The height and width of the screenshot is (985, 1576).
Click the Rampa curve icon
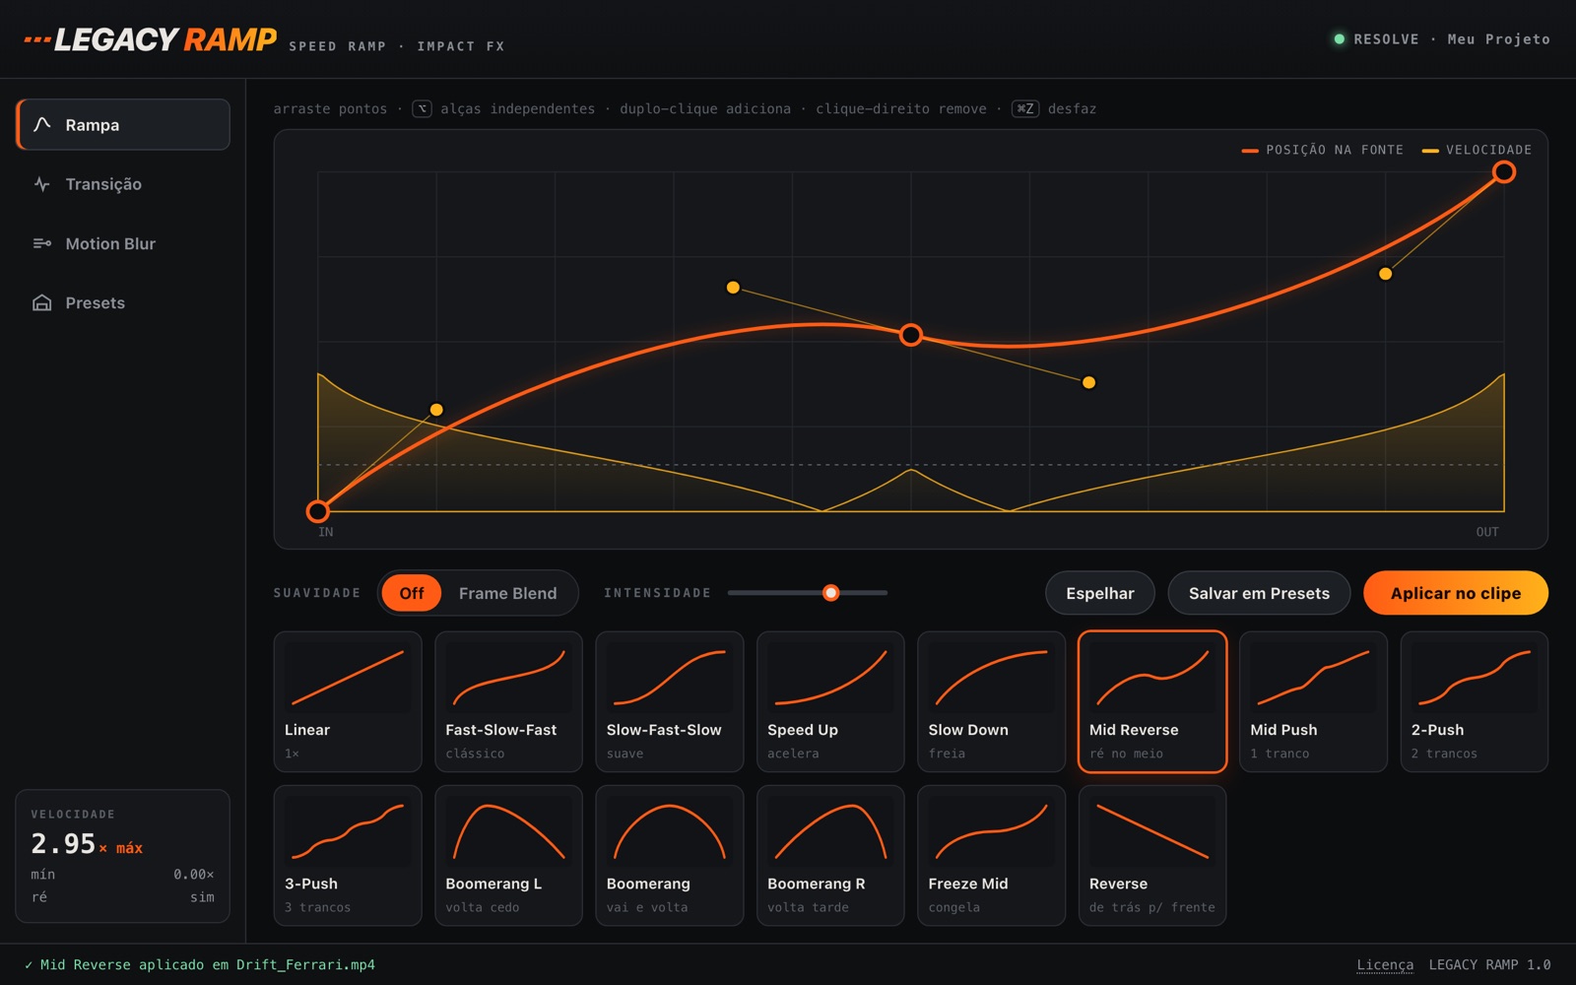pos(41,124)
